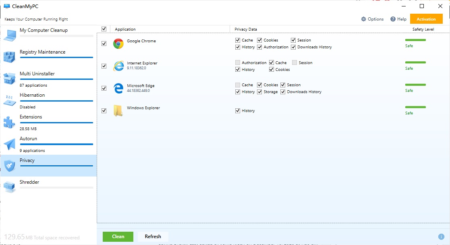
Task: Click the Registry Maintenance cubes icon
Action: (9, 57)
